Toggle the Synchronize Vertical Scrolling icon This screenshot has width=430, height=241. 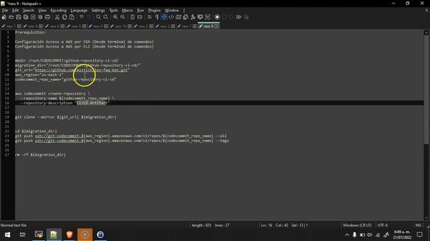pyautogui.click(x=132, y=17)
